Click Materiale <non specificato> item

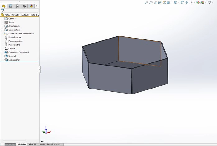tap(21, 34)
